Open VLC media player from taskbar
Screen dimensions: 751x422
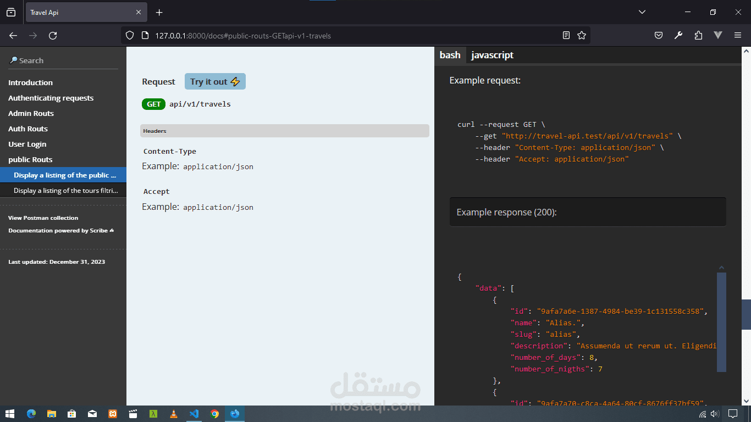click(x=174, y=414)
